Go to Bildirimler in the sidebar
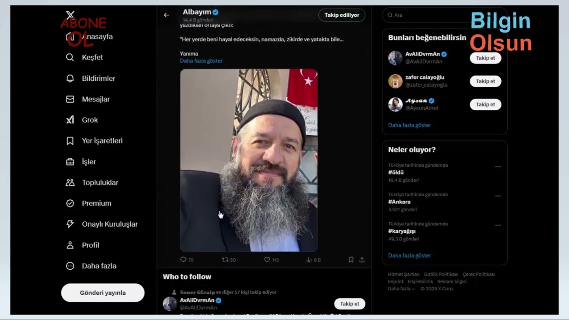Screen dimensions: 569x320 tap(98, 78)
